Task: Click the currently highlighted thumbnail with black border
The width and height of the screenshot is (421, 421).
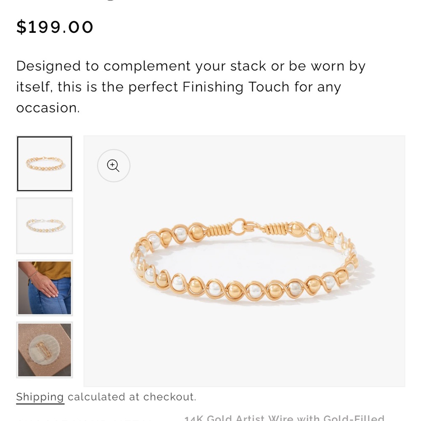Action: coord(44,164)
